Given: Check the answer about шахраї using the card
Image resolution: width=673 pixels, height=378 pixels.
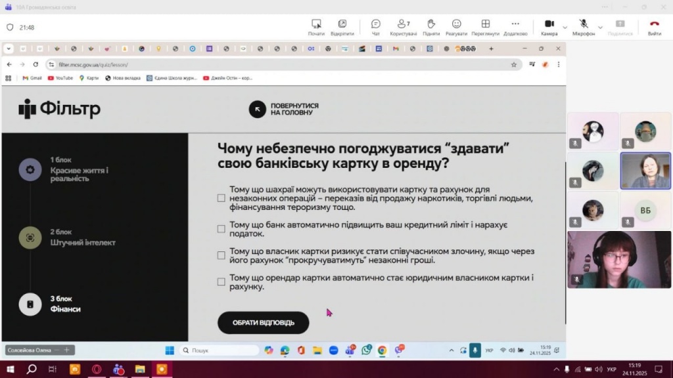Looking at the screenshot, I should point(221,198).
